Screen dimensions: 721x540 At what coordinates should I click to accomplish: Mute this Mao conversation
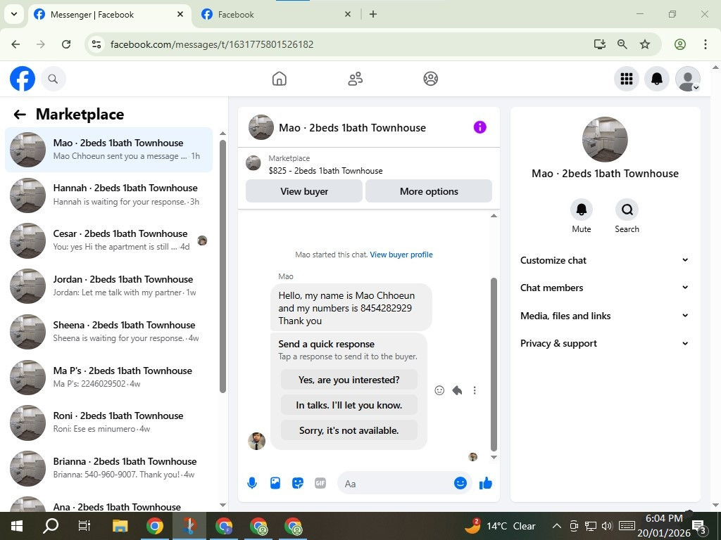[x=581, y=210]
